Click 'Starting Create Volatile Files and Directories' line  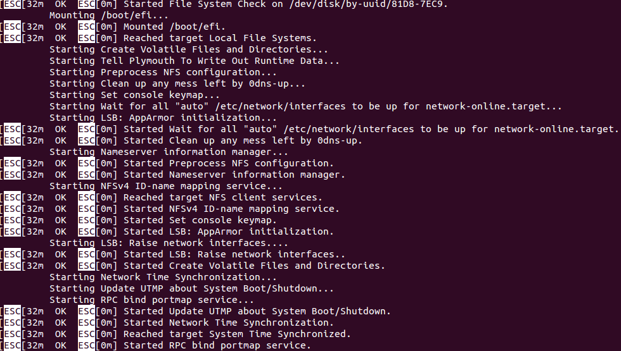coord(189,49)
